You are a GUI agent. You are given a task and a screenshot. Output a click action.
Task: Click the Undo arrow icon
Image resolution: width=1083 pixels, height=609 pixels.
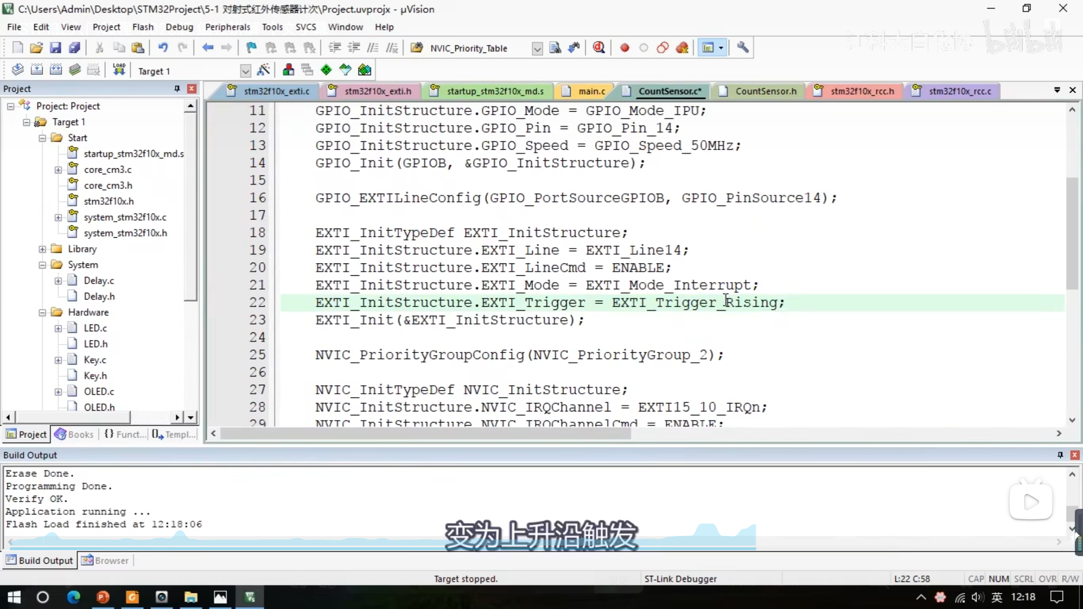(x=163, y=48)
